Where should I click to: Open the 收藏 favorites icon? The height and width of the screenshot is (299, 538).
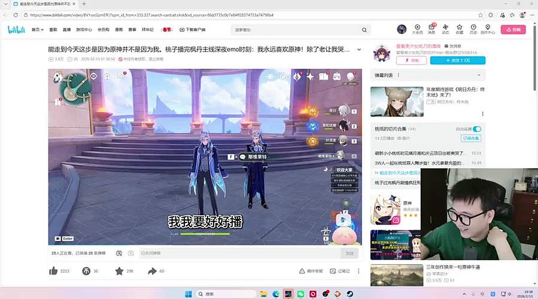[460, 29]
